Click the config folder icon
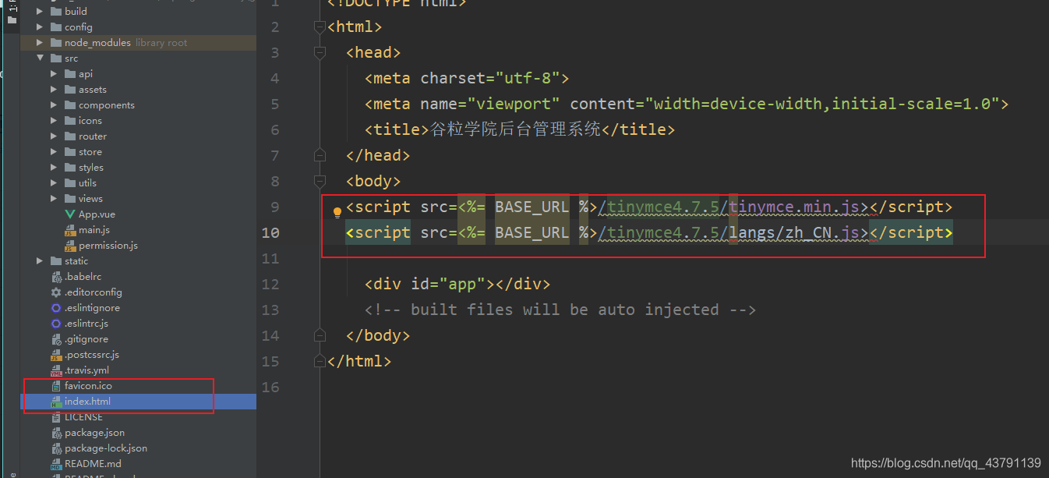 [x=55, y=27]
